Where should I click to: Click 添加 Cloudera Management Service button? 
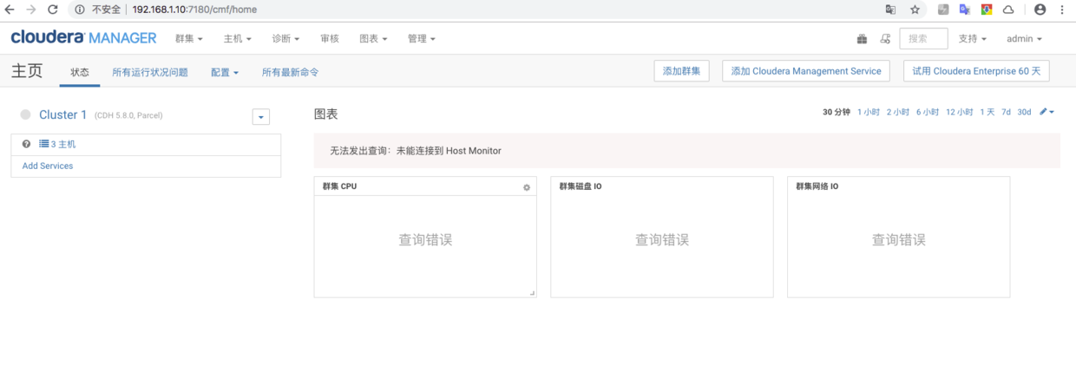806,71
